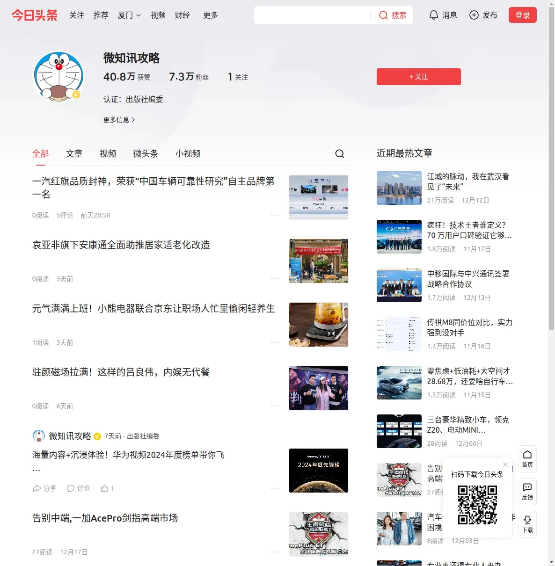555x566 pixels.
Task: Open more options for 华为视频2024年度榜单 post
Action: pos(275,488)
